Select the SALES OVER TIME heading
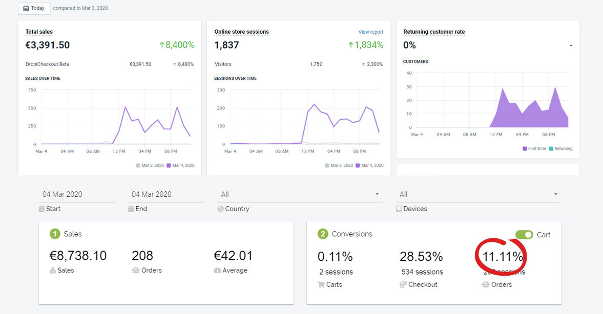 coord(43,78)
